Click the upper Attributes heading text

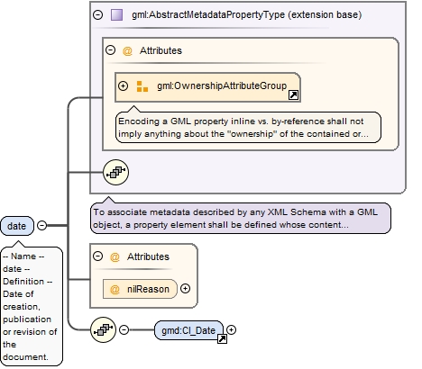pyautogui.click(x=161, y=50)
